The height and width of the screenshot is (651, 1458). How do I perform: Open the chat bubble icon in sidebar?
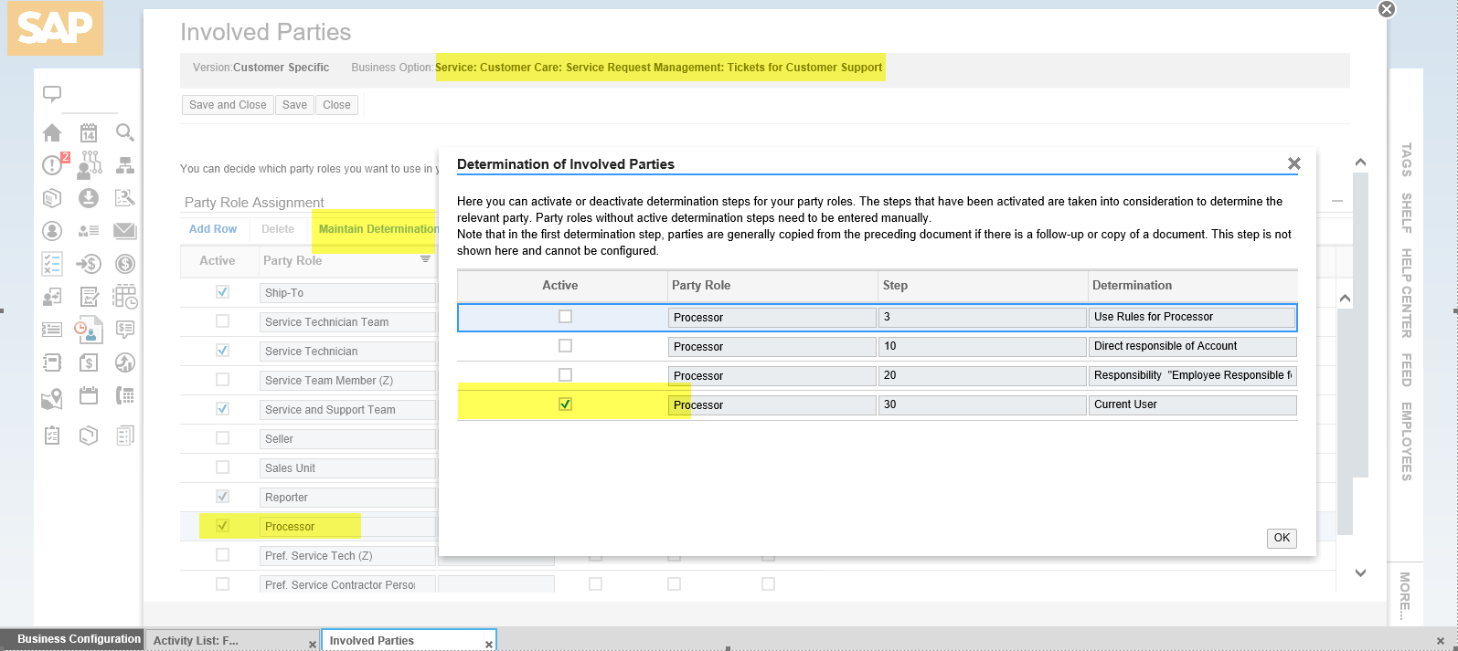point(52,94)
